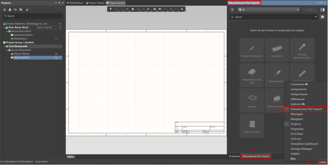Browse the Connectors part category
The image size is (328, 165).
tap(277, 50)
